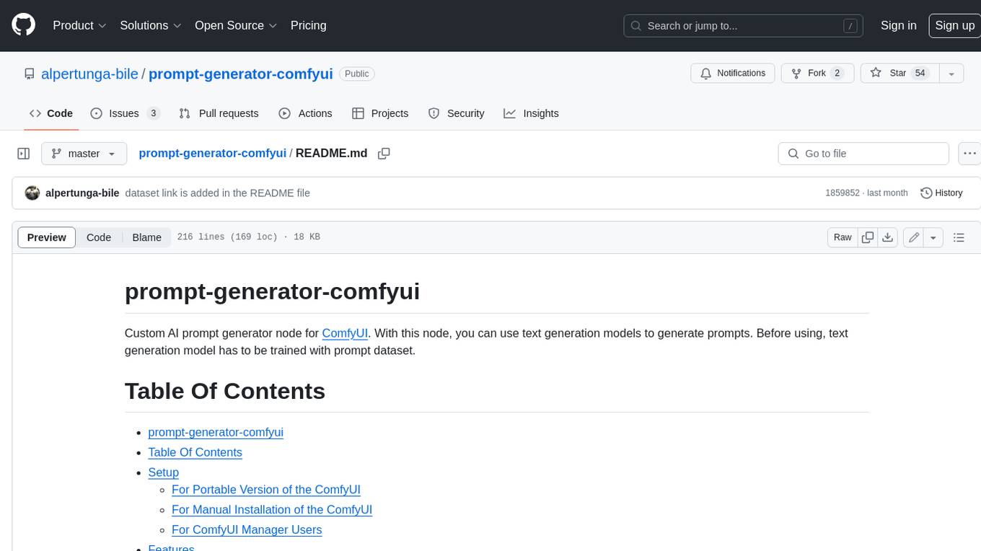The width and height of the screenshot is (981, 551).
Task: Switch to the Issues tab
Action: 125,113
